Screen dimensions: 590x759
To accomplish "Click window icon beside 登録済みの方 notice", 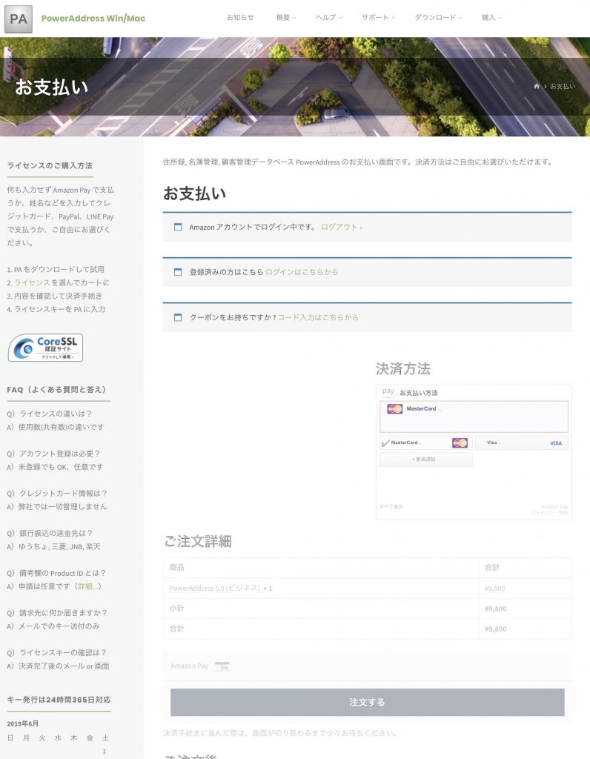I will click(x=178, y=272).
